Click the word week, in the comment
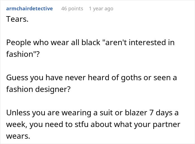 tap(17, 125)
